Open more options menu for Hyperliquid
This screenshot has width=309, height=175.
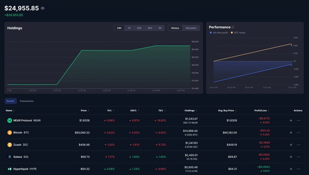[x=299, y=169]
